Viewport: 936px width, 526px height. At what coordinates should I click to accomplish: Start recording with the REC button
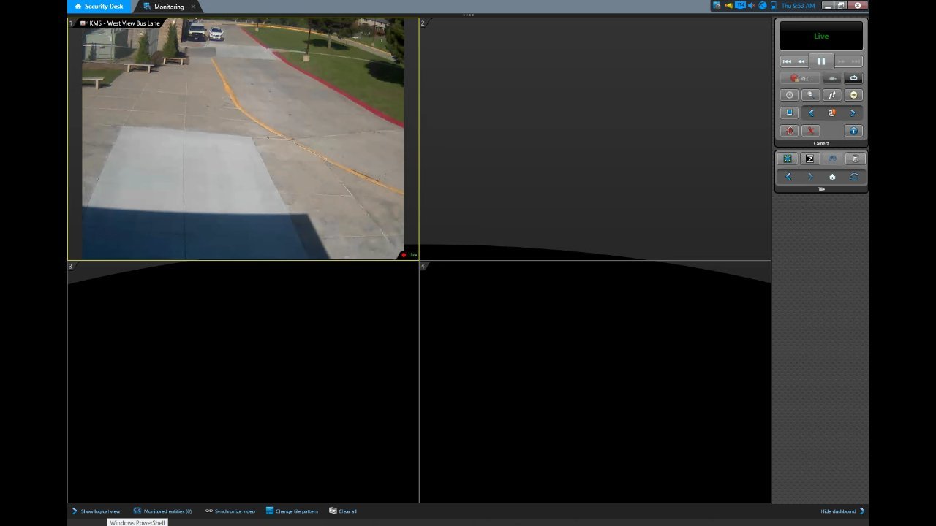(800, 78)
